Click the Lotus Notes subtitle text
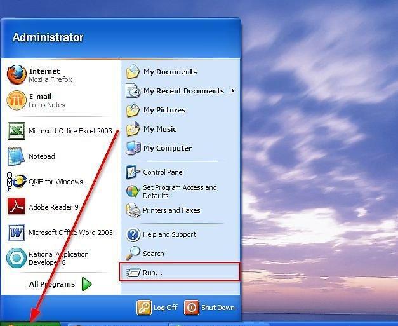Viewport: 398px width, 326px height. (x=47, y=105)
